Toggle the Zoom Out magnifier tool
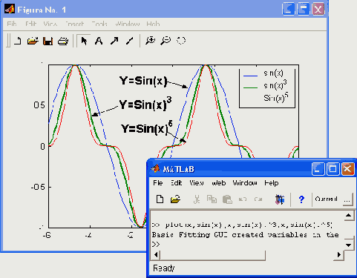357x278 pixels. 166,41
